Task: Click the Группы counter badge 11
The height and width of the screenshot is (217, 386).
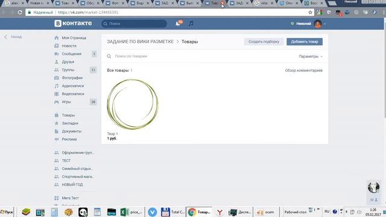Action: 93,70
